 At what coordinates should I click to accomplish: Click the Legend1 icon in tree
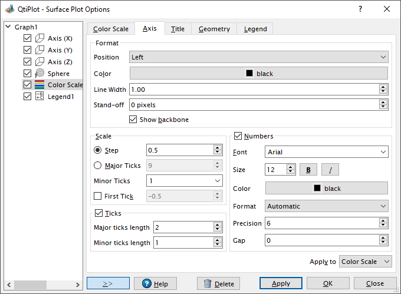(x=40, y=97)
